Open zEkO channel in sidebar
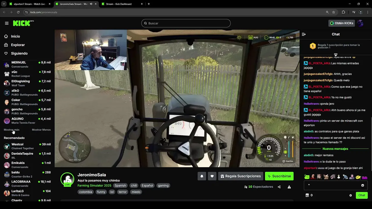Viewport: 372px width, 209px height. click(x=27, y=93)
